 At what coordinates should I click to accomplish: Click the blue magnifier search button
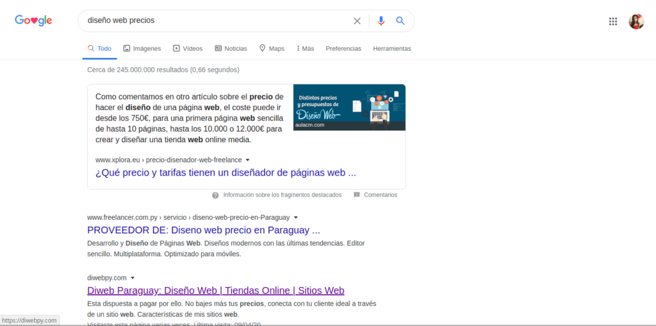400,21
